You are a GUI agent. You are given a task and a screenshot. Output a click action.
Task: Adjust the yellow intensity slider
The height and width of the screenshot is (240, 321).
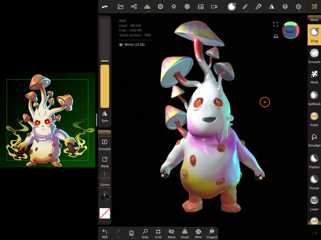pos(105,86)
